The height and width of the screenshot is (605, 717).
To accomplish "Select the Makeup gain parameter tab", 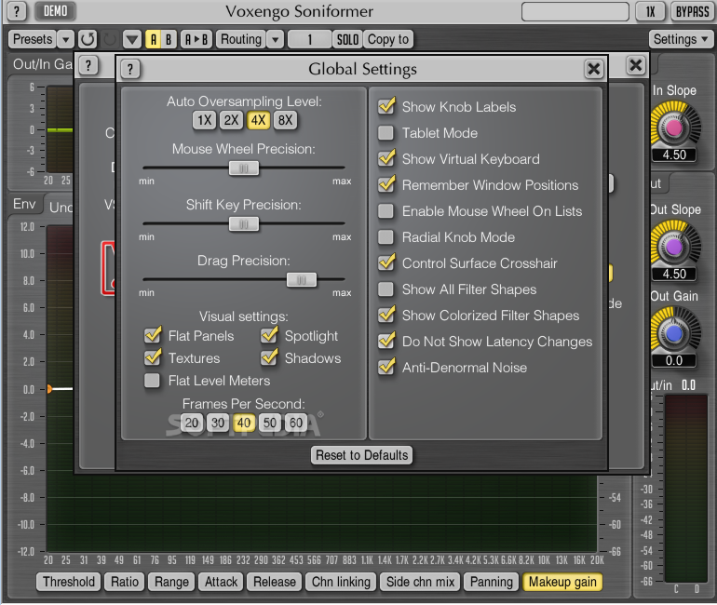I will click(x=562, y=582).
